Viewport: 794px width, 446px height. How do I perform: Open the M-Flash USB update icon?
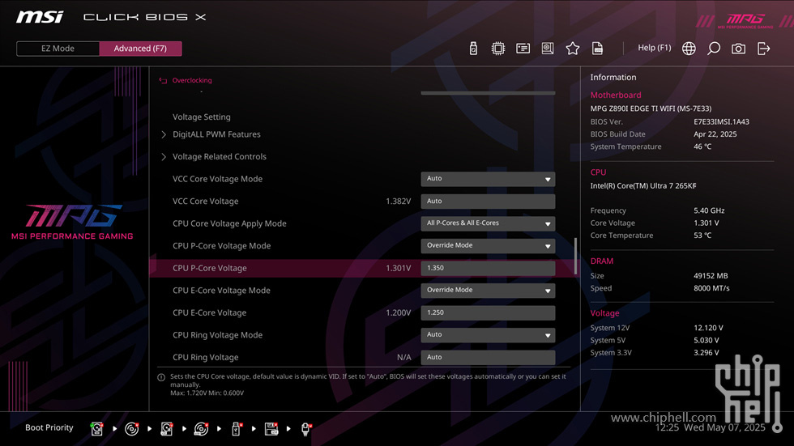(473, 48)
